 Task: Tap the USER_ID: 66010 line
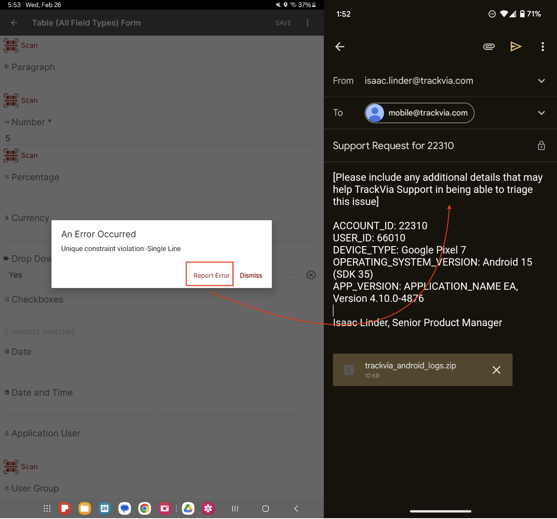[369, 238]
